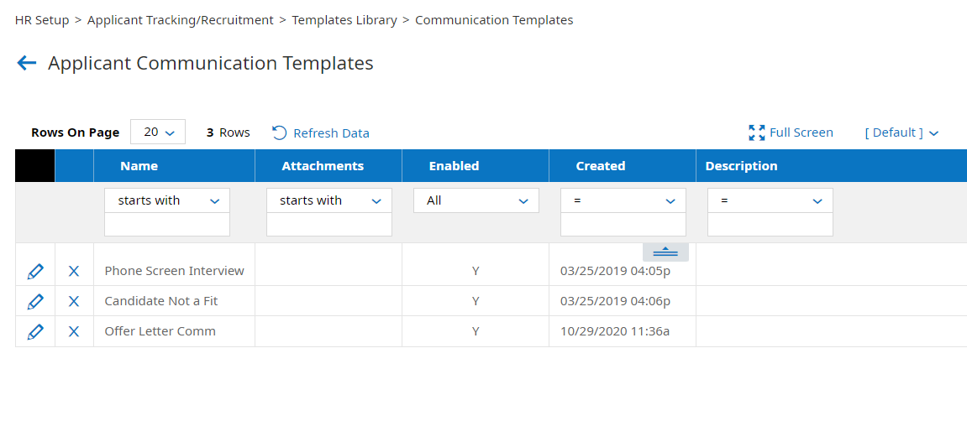Edit the Phone Screen Interview template
Image resolution: width=967 pixels, height=421 pixels.
point(35,271)
